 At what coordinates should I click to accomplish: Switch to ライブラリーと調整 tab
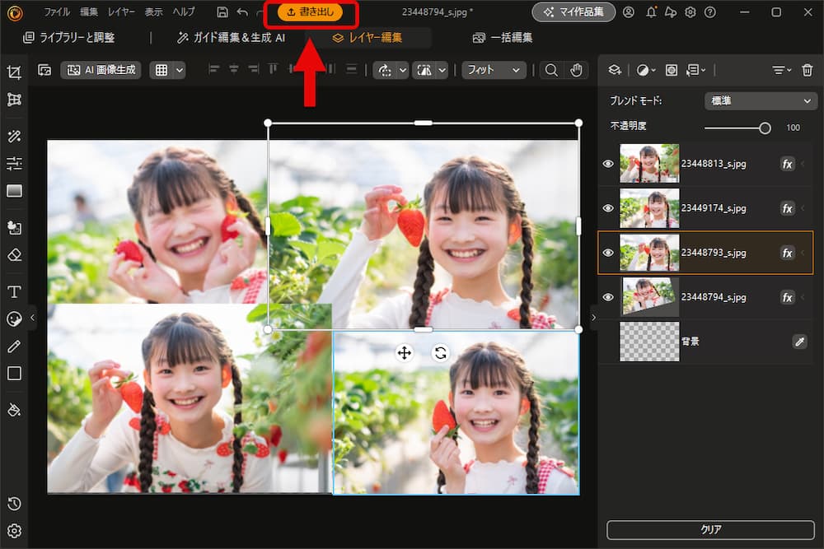pyautogui.click(x=69, y=38)
